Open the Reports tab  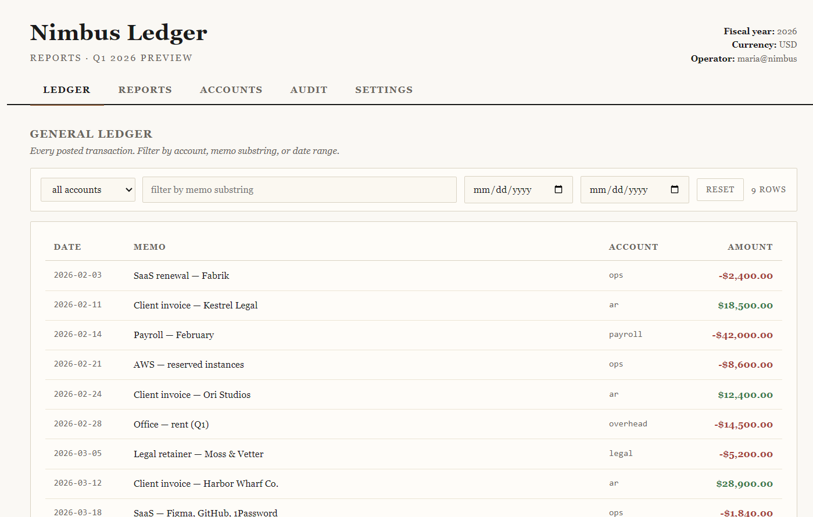[x=145, y=90]
